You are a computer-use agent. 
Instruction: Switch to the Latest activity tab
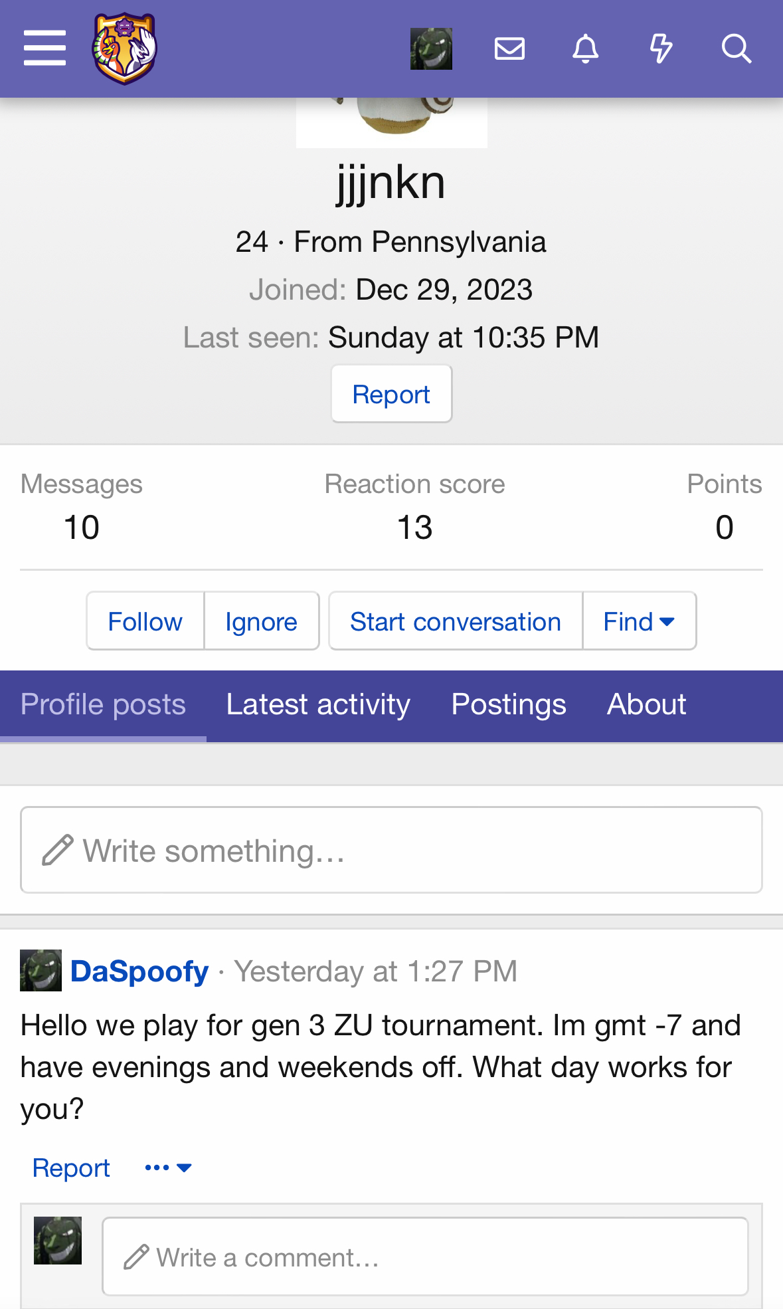pyautogui.click(x=318, y=704)
